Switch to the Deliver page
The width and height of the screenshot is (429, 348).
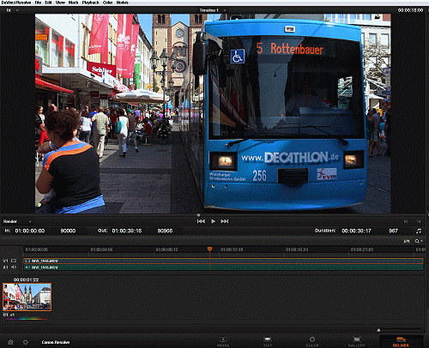[401, 342]
